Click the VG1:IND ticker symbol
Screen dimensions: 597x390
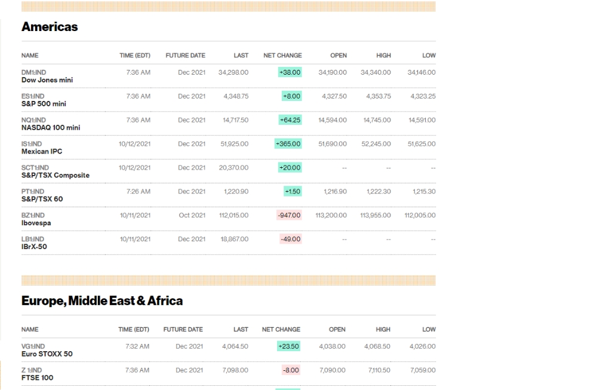33,346
